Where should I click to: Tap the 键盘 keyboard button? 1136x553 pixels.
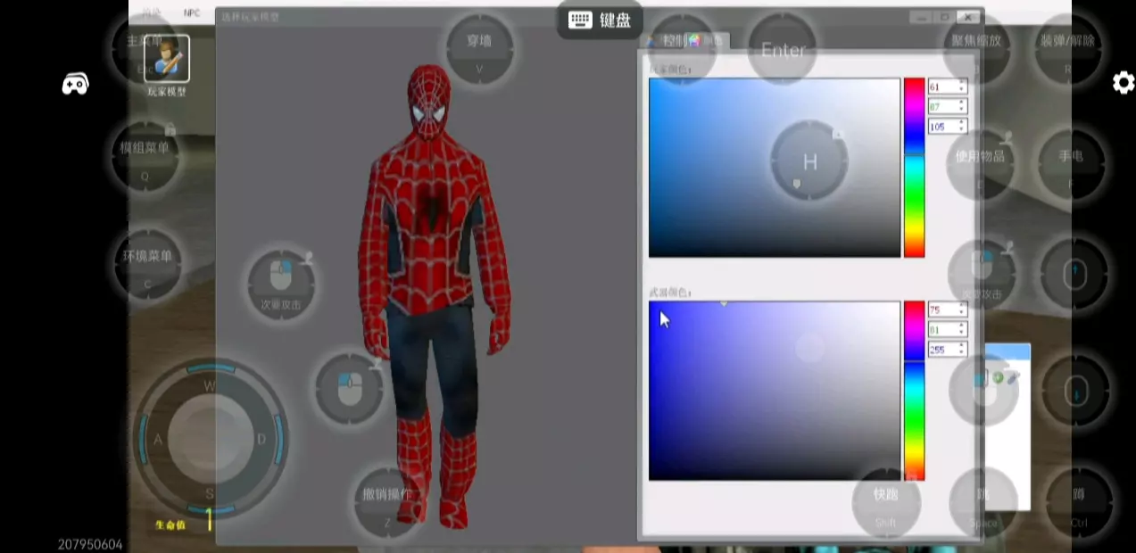(600, 20)
